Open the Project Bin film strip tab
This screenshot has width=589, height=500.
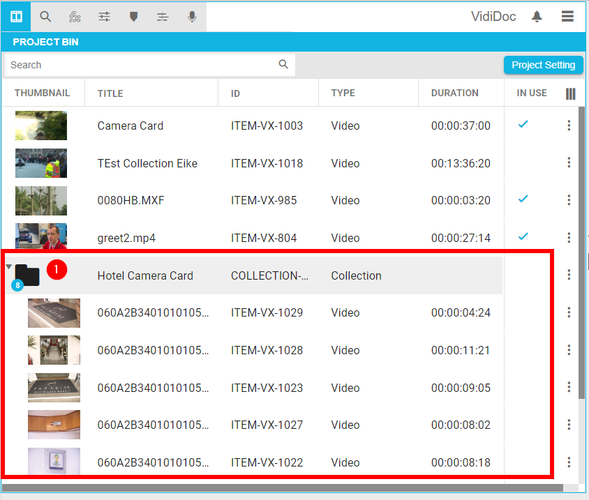[x=16, y=17]
